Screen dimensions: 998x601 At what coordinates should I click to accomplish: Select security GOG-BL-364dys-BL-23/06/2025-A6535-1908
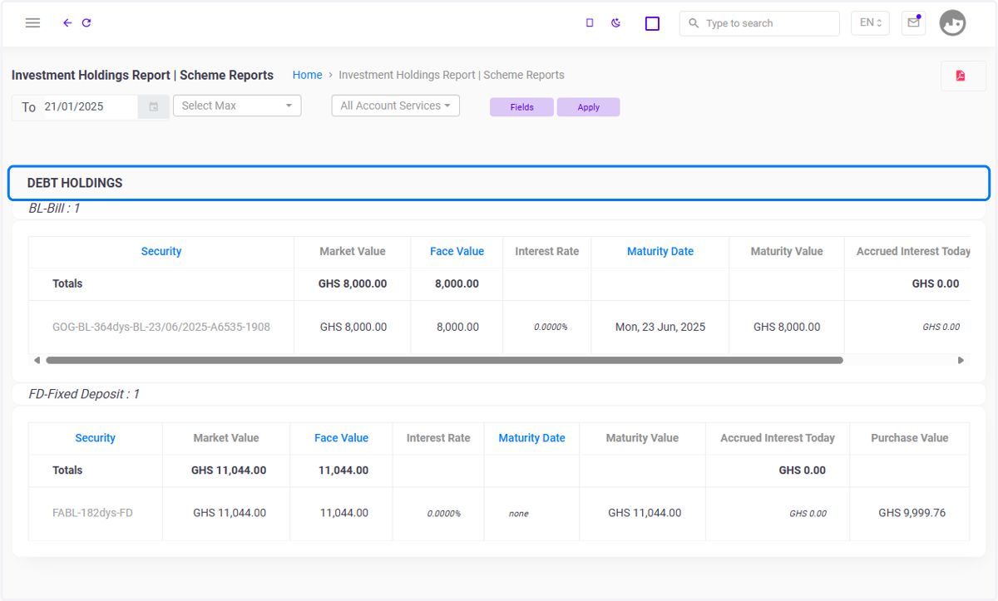161,327
